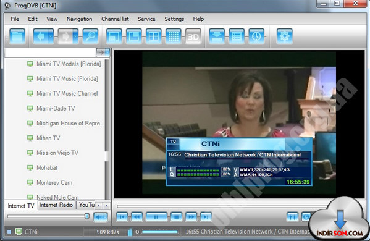Switch to the Internet Radio tab
Viewport: 370px width, 241px height.
tap(56, 205)
